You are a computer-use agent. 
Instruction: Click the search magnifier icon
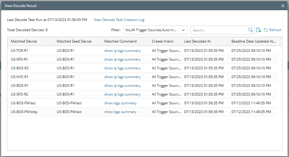tap(250, 30)
